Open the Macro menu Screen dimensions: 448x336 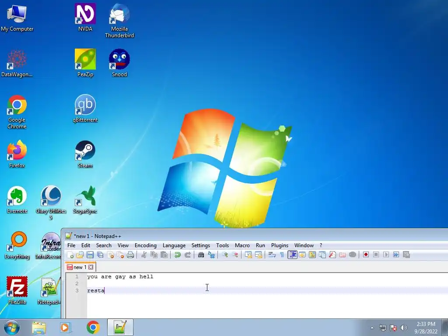[x=242, y=245]
